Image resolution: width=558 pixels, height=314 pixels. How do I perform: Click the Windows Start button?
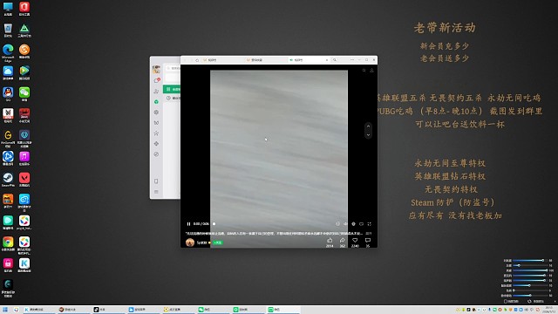click(x=5, y=310)
